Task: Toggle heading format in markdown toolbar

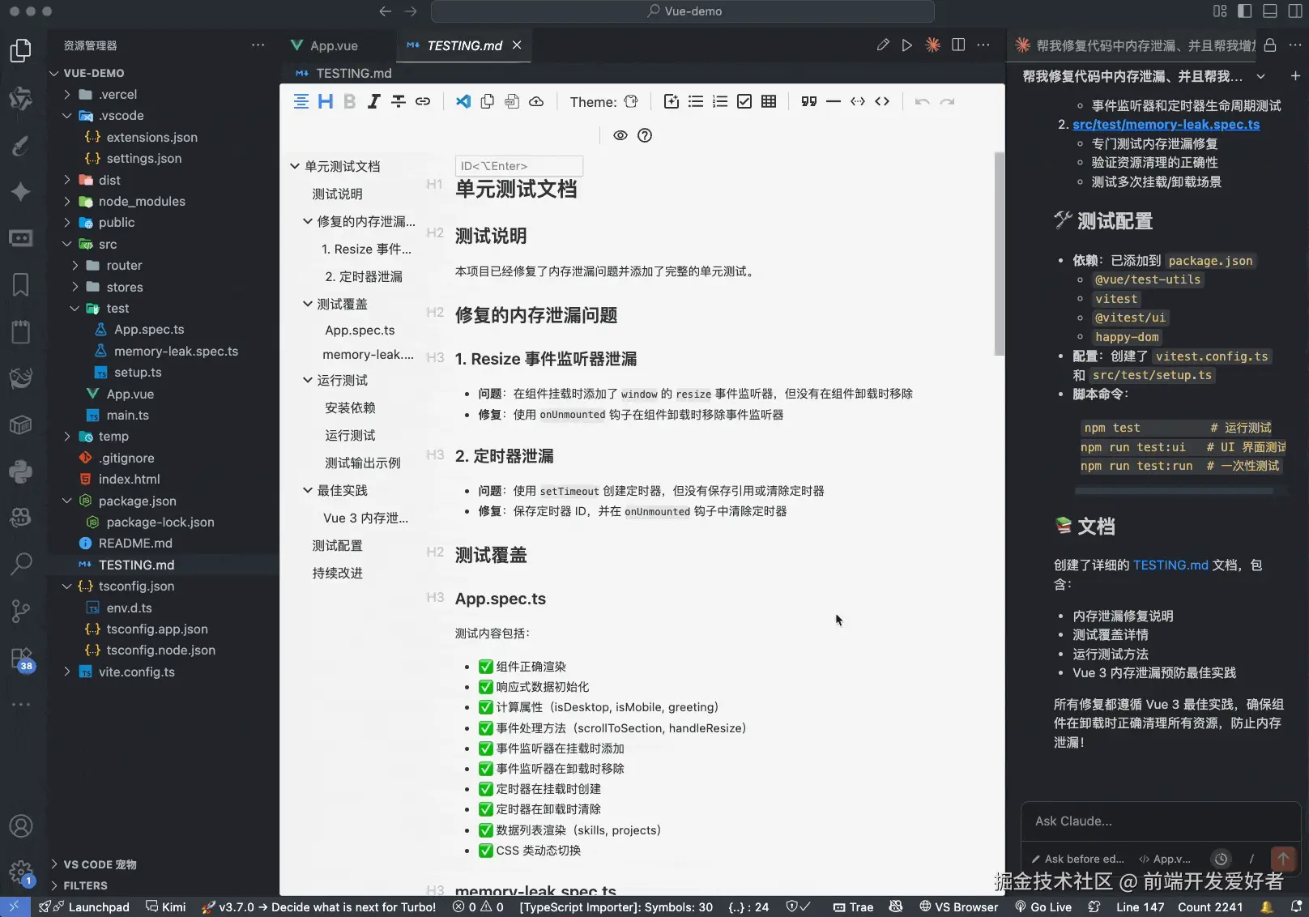Action: point(326,101)
